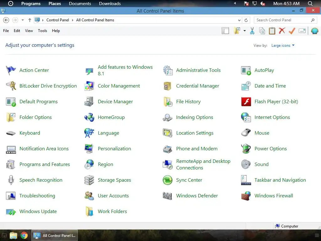Open the Programs menu in top panel
Image resolution: width=321 pixels, height=241 pixels.
click(x=31, y=3)
